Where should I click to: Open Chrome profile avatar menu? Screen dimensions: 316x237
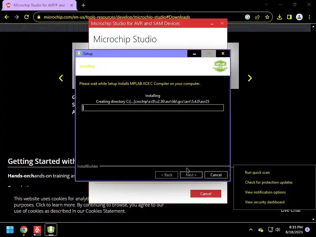click(x=299, y=17)
